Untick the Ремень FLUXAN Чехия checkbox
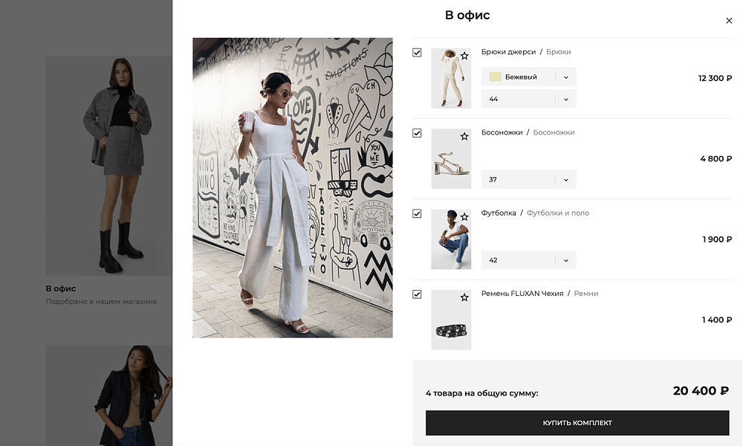This screenshot has height=446, width=743. [x=417, y=294]
